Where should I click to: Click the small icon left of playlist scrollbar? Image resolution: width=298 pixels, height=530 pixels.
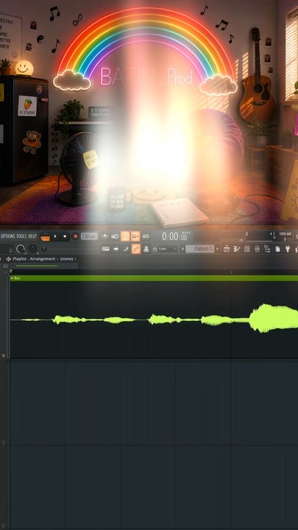5,266
